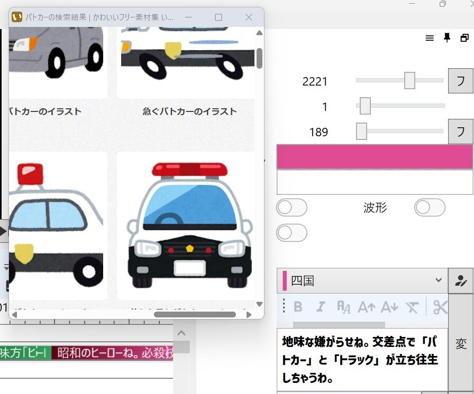Click the clear formatting icon

(x=412, y=307)
